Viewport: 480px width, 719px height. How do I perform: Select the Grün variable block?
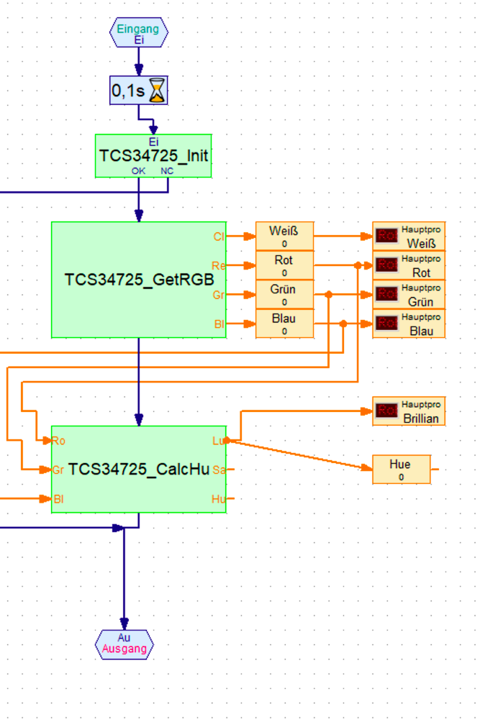[x=284, y=294]
